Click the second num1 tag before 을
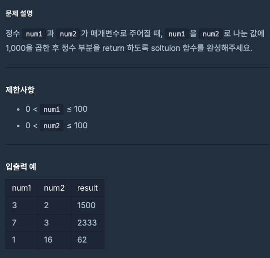 click(177, 34)
